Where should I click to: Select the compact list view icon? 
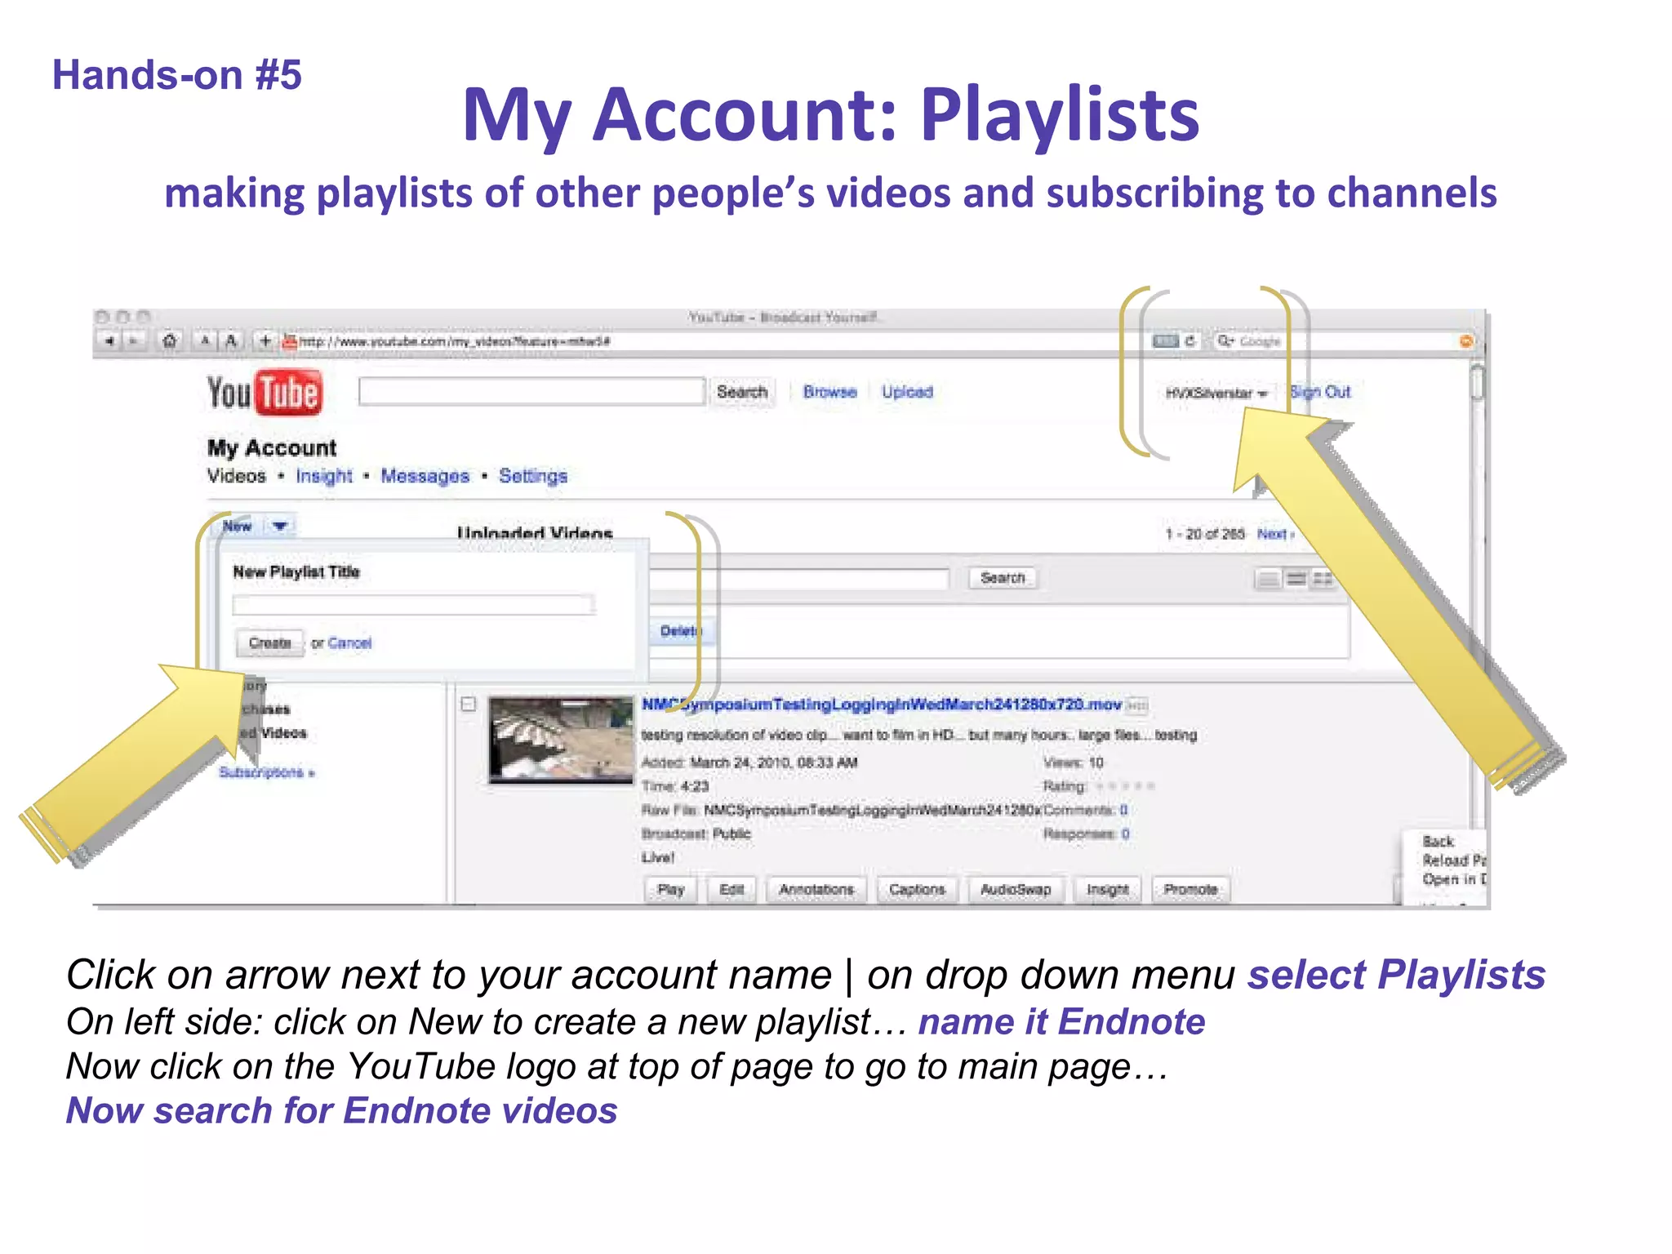coord(1268,580)
